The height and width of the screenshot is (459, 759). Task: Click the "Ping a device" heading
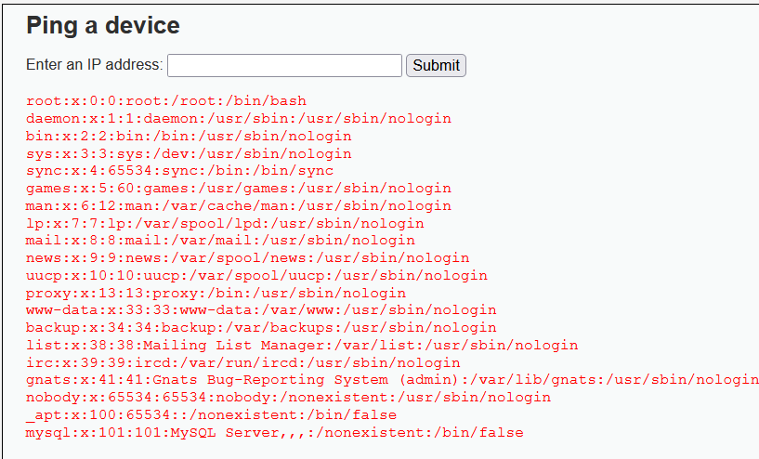103,25
